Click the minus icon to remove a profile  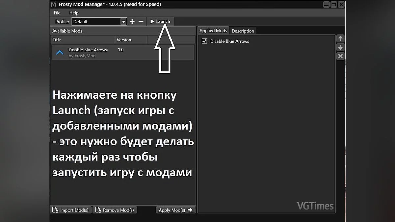pyautogui.click(x=141, y=21)
